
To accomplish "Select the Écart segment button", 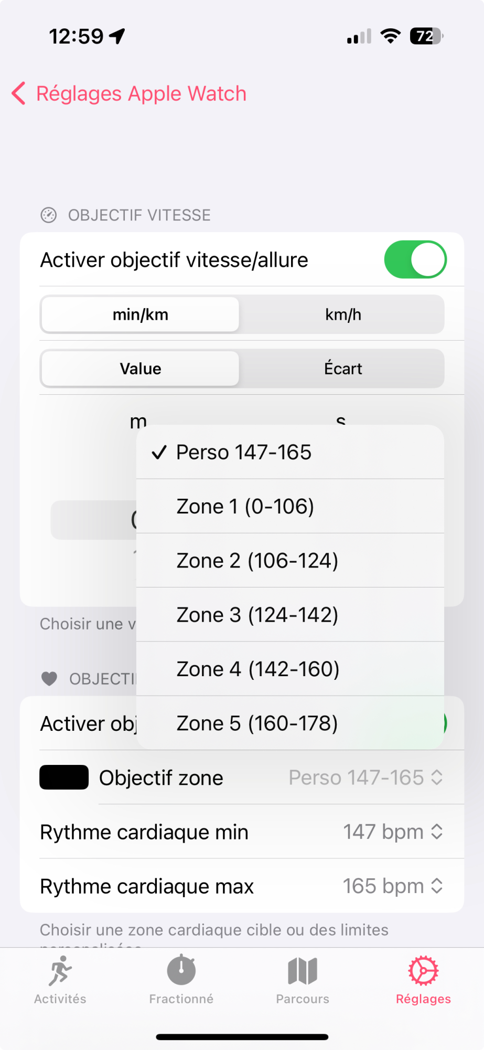I will 343,369.
